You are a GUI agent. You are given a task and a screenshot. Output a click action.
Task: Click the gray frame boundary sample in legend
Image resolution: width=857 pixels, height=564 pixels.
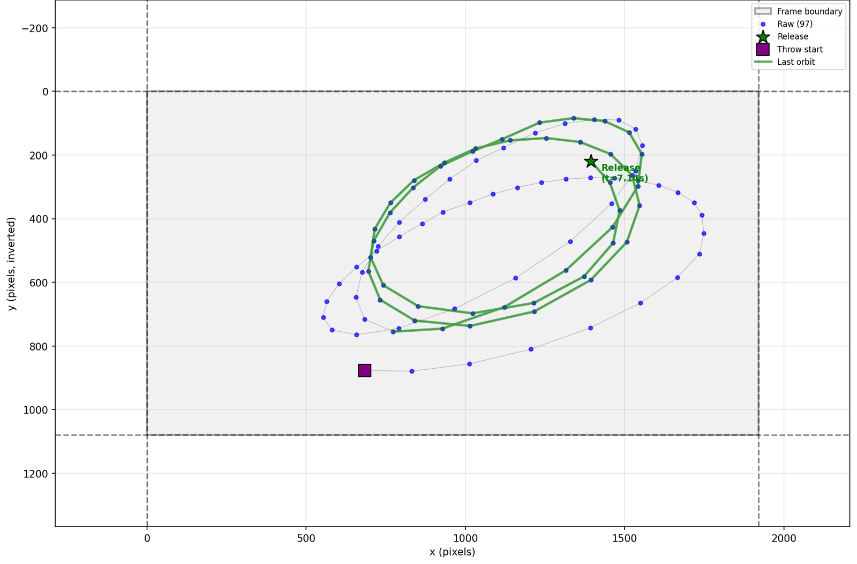(763, 11)
